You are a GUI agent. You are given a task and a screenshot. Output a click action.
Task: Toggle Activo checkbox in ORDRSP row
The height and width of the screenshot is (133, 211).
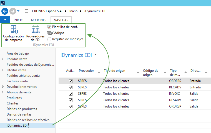tap(71, 106)
